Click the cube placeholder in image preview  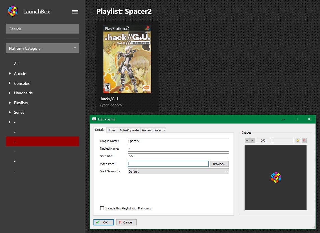pyautogui.click(x=276, y=177)
